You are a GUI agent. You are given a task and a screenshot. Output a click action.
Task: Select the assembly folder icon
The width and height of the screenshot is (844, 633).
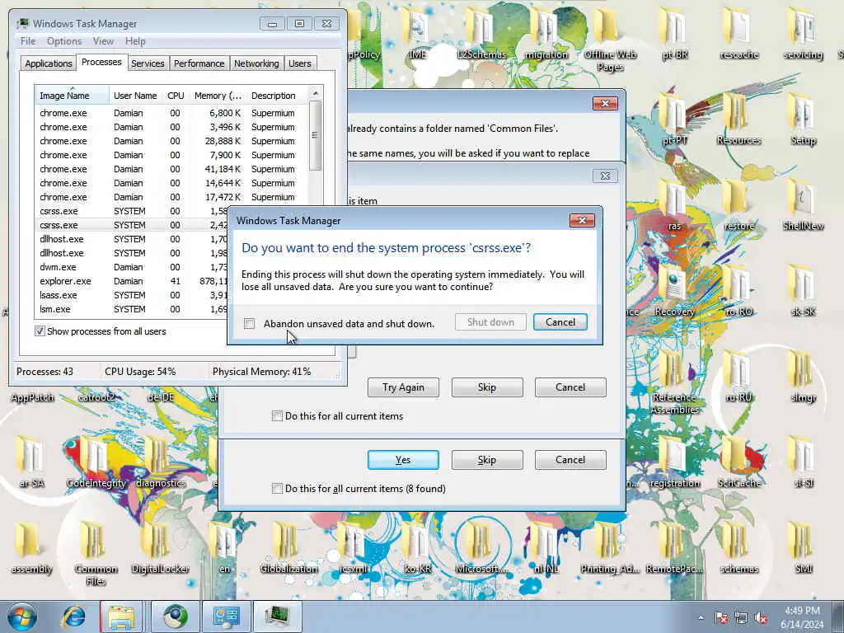[31, 547]
